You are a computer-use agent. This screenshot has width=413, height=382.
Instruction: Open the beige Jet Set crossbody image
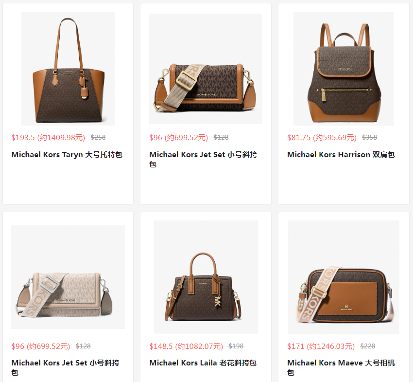click(68, 277)
